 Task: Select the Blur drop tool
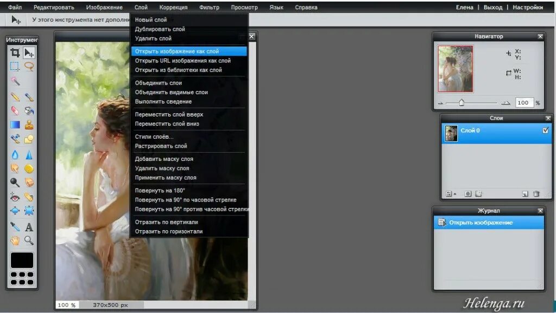coord(15,154)
